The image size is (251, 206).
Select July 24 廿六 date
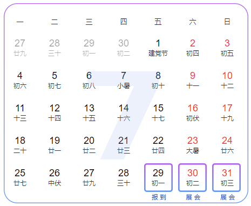(x=227, y=145)
